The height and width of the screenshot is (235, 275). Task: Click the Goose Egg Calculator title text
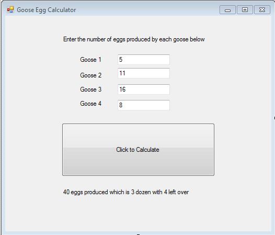point(47,10)
